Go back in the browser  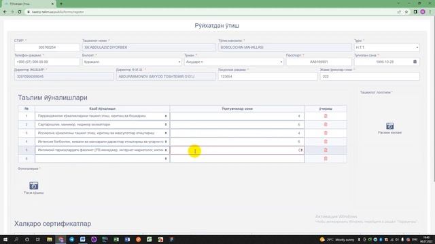pyautogui.click(x=5, y=12)
